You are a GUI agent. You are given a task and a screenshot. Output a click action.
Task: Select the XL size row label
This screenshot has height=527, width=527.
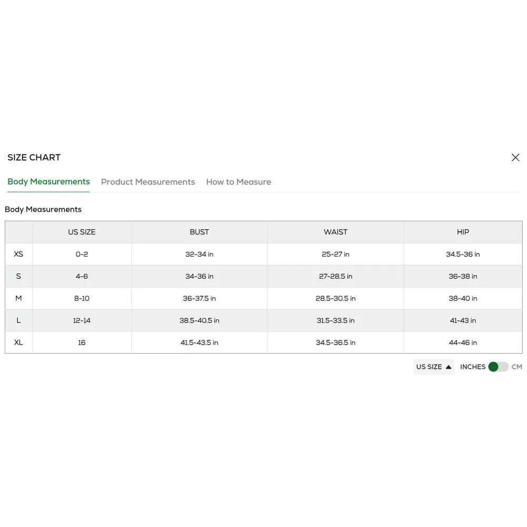pyautogui.click(x=18, y=343)
